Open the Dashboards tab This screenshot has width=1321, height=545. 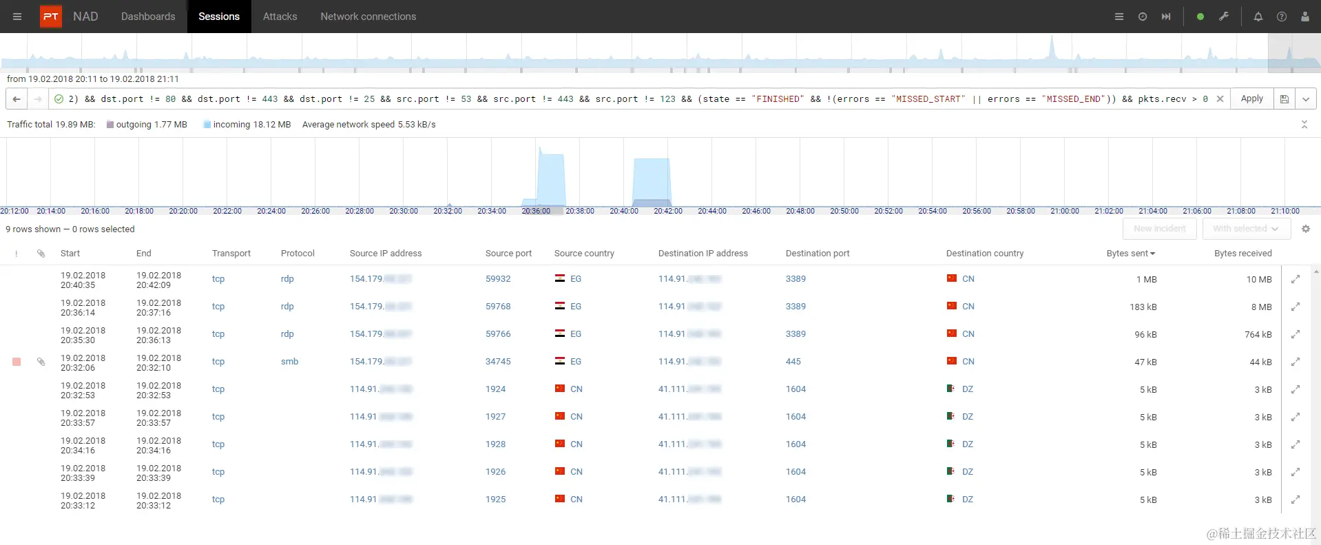[148, 17]
